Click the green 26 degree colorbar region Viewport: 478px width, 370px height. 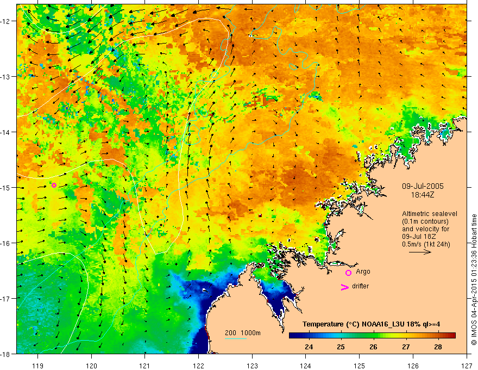tap(373, 336)
